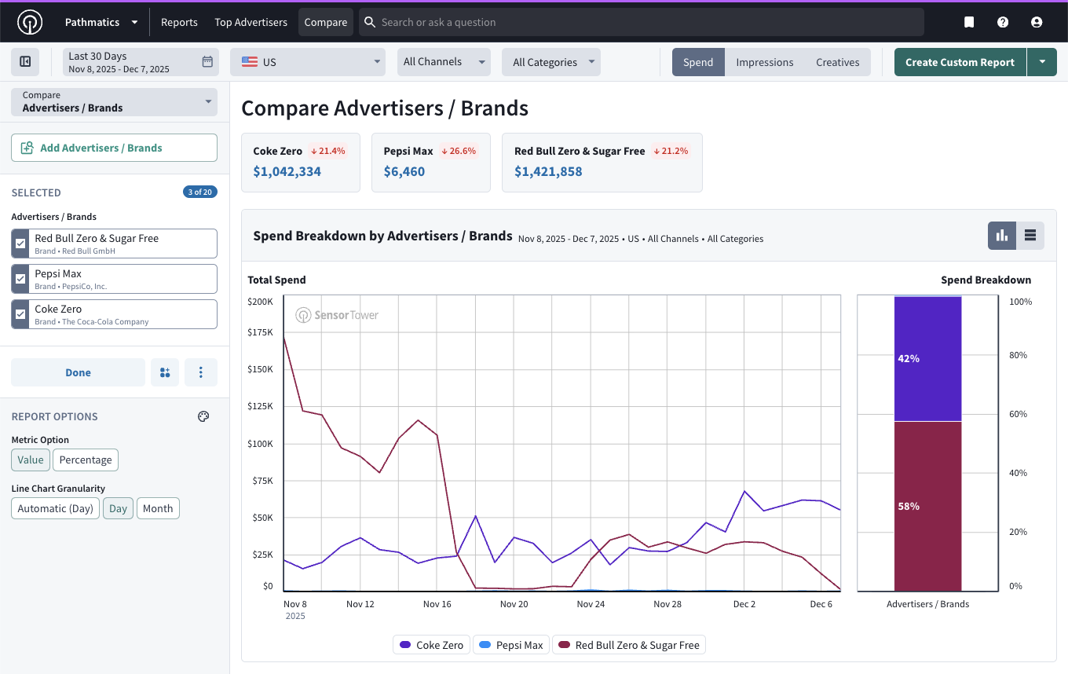Uncheck the Coke Zero brand
Screen dimensions: 1068x674
(20, 314)
